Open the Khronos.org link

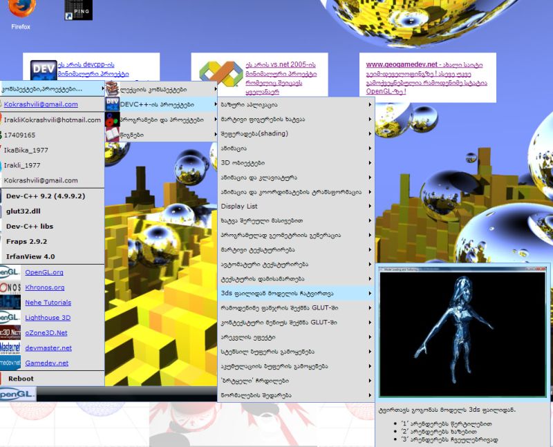coord(45,287)
